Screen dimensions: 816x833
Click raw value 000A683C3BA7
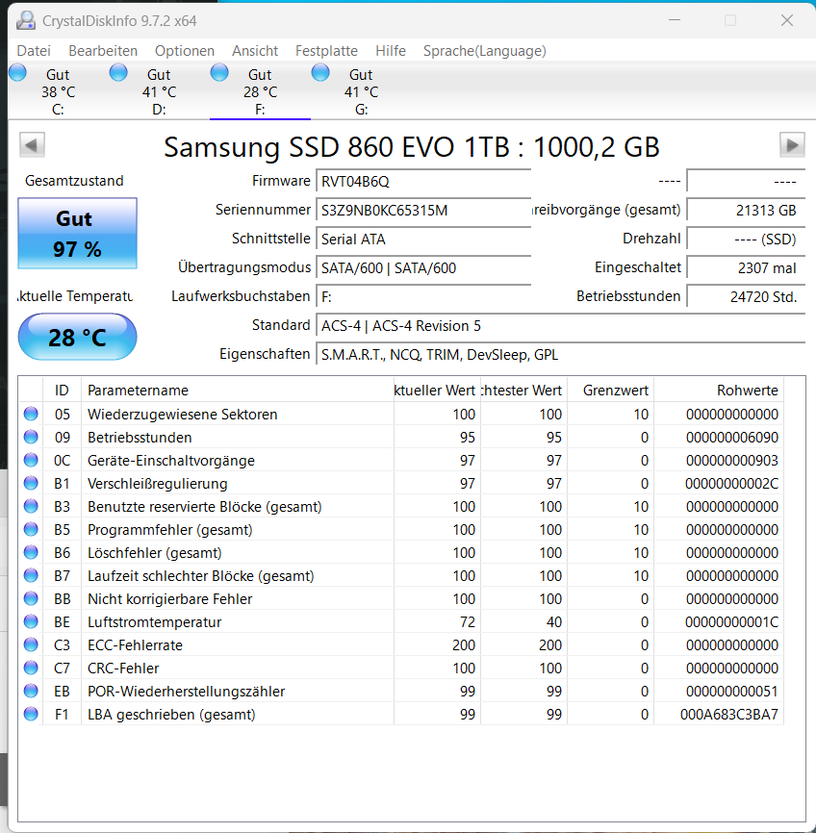729,715
